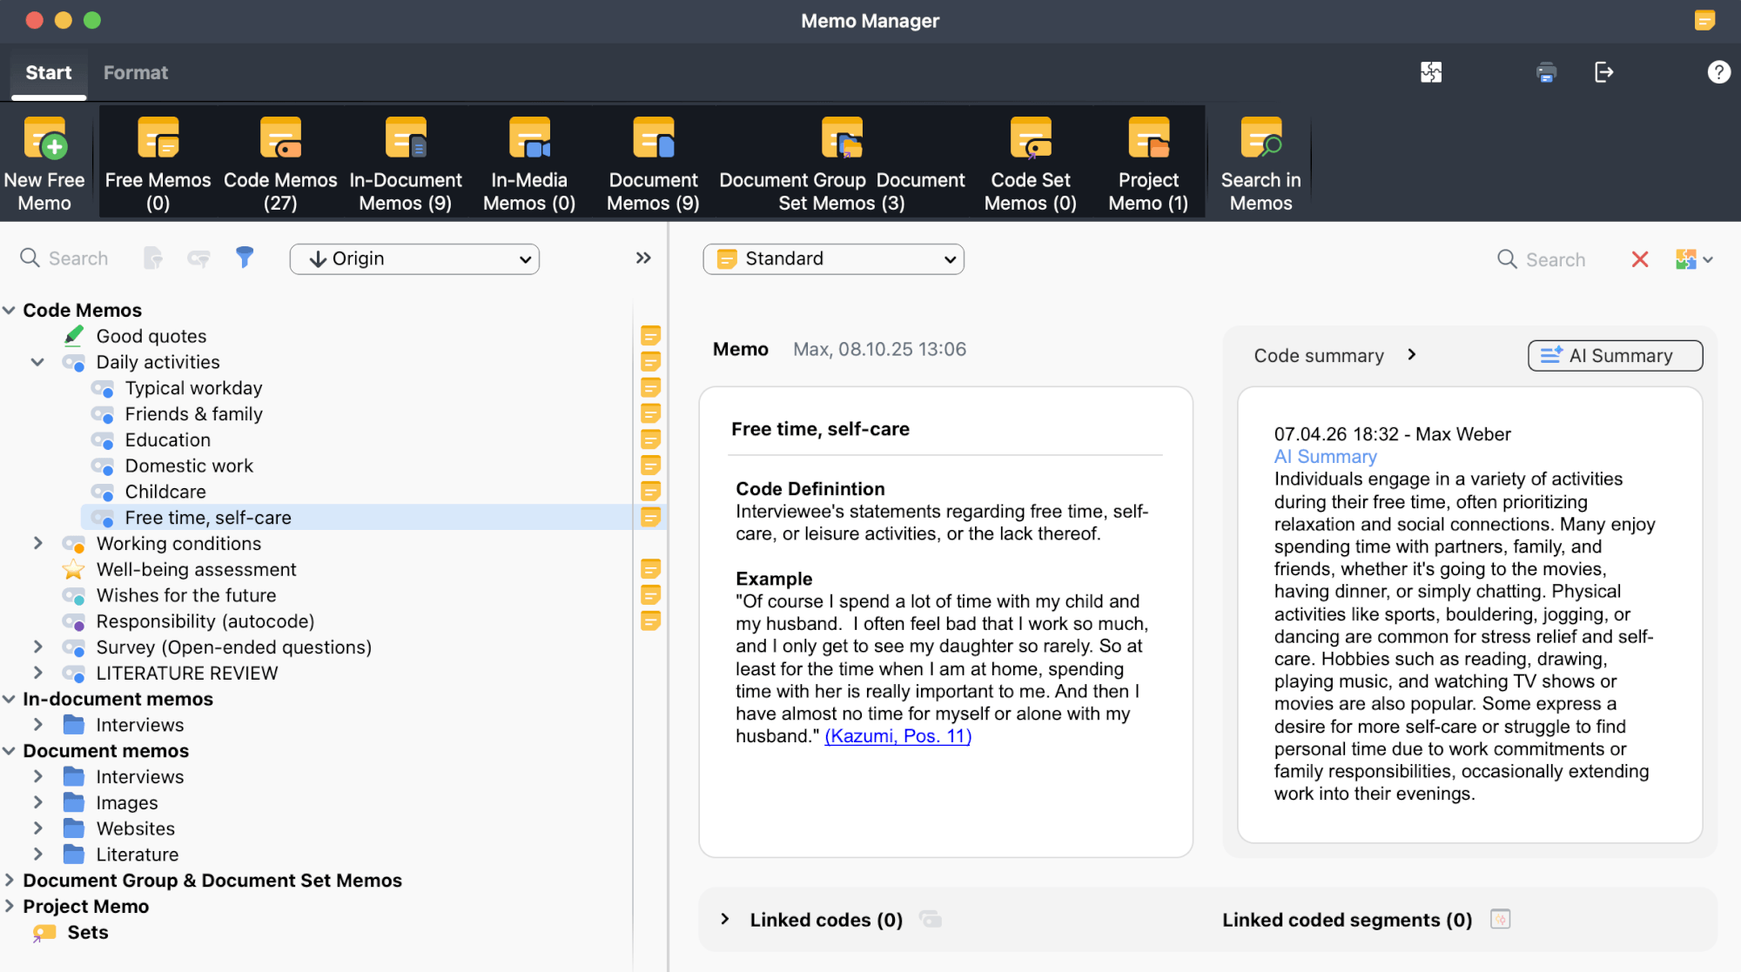Toggle the blue filter icon above the memo list

245,258
